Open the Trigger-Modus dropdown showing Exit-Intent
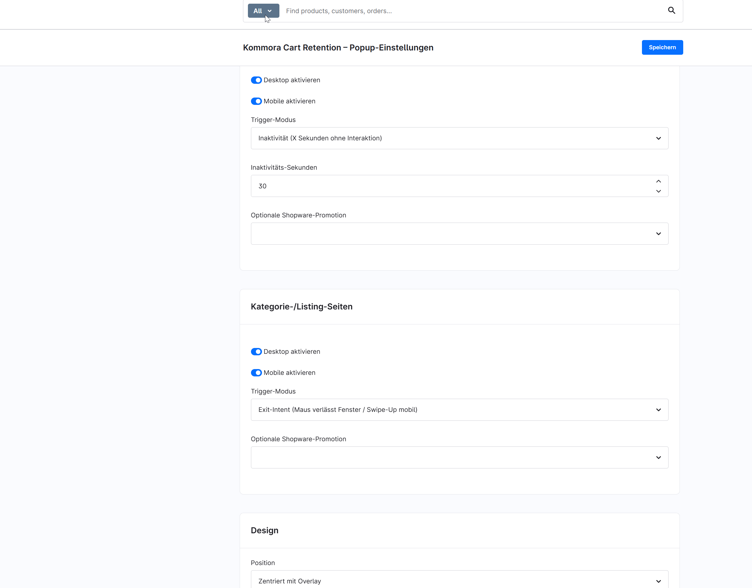752x588 pixels. [x=460, y=409]
